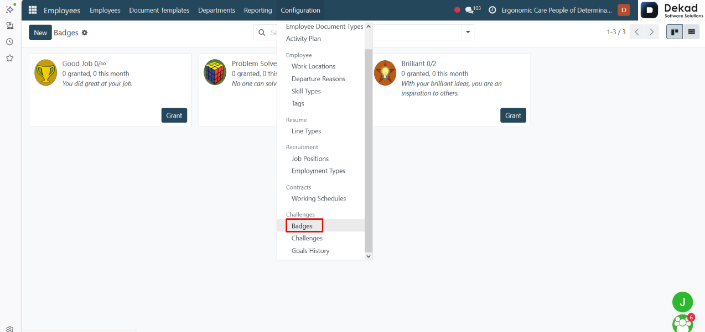Click the green J chat avatar
Screen dimensions: 705x332
click(x=682, y=302)
